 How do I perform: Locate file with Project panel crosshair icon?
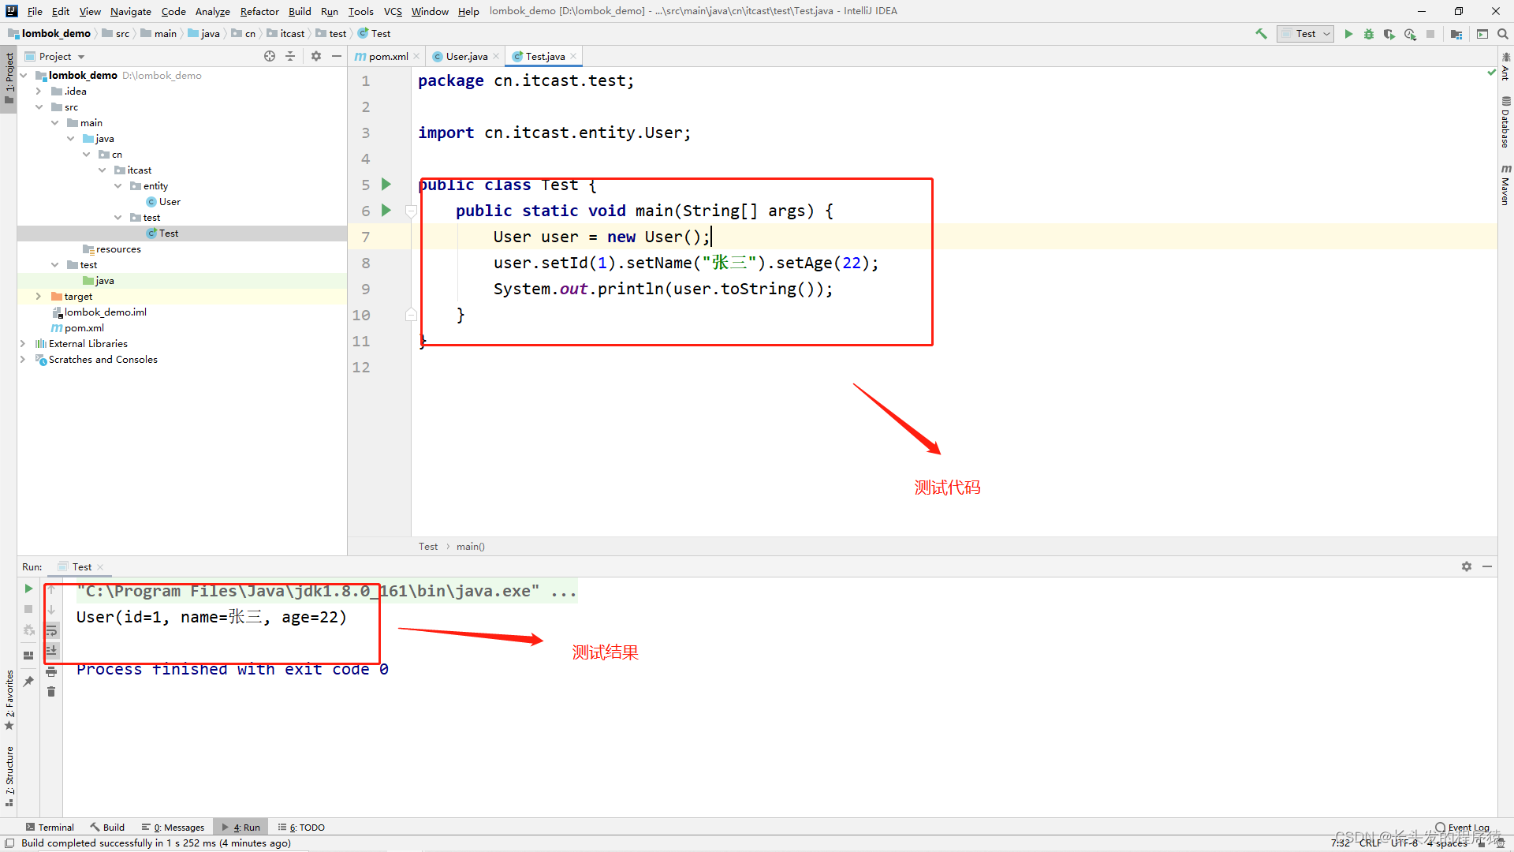270,56
